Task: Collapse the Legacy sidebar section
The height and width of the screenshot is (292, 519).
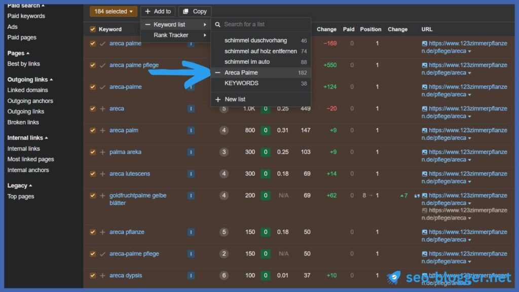Action: [x=30, y=186]
